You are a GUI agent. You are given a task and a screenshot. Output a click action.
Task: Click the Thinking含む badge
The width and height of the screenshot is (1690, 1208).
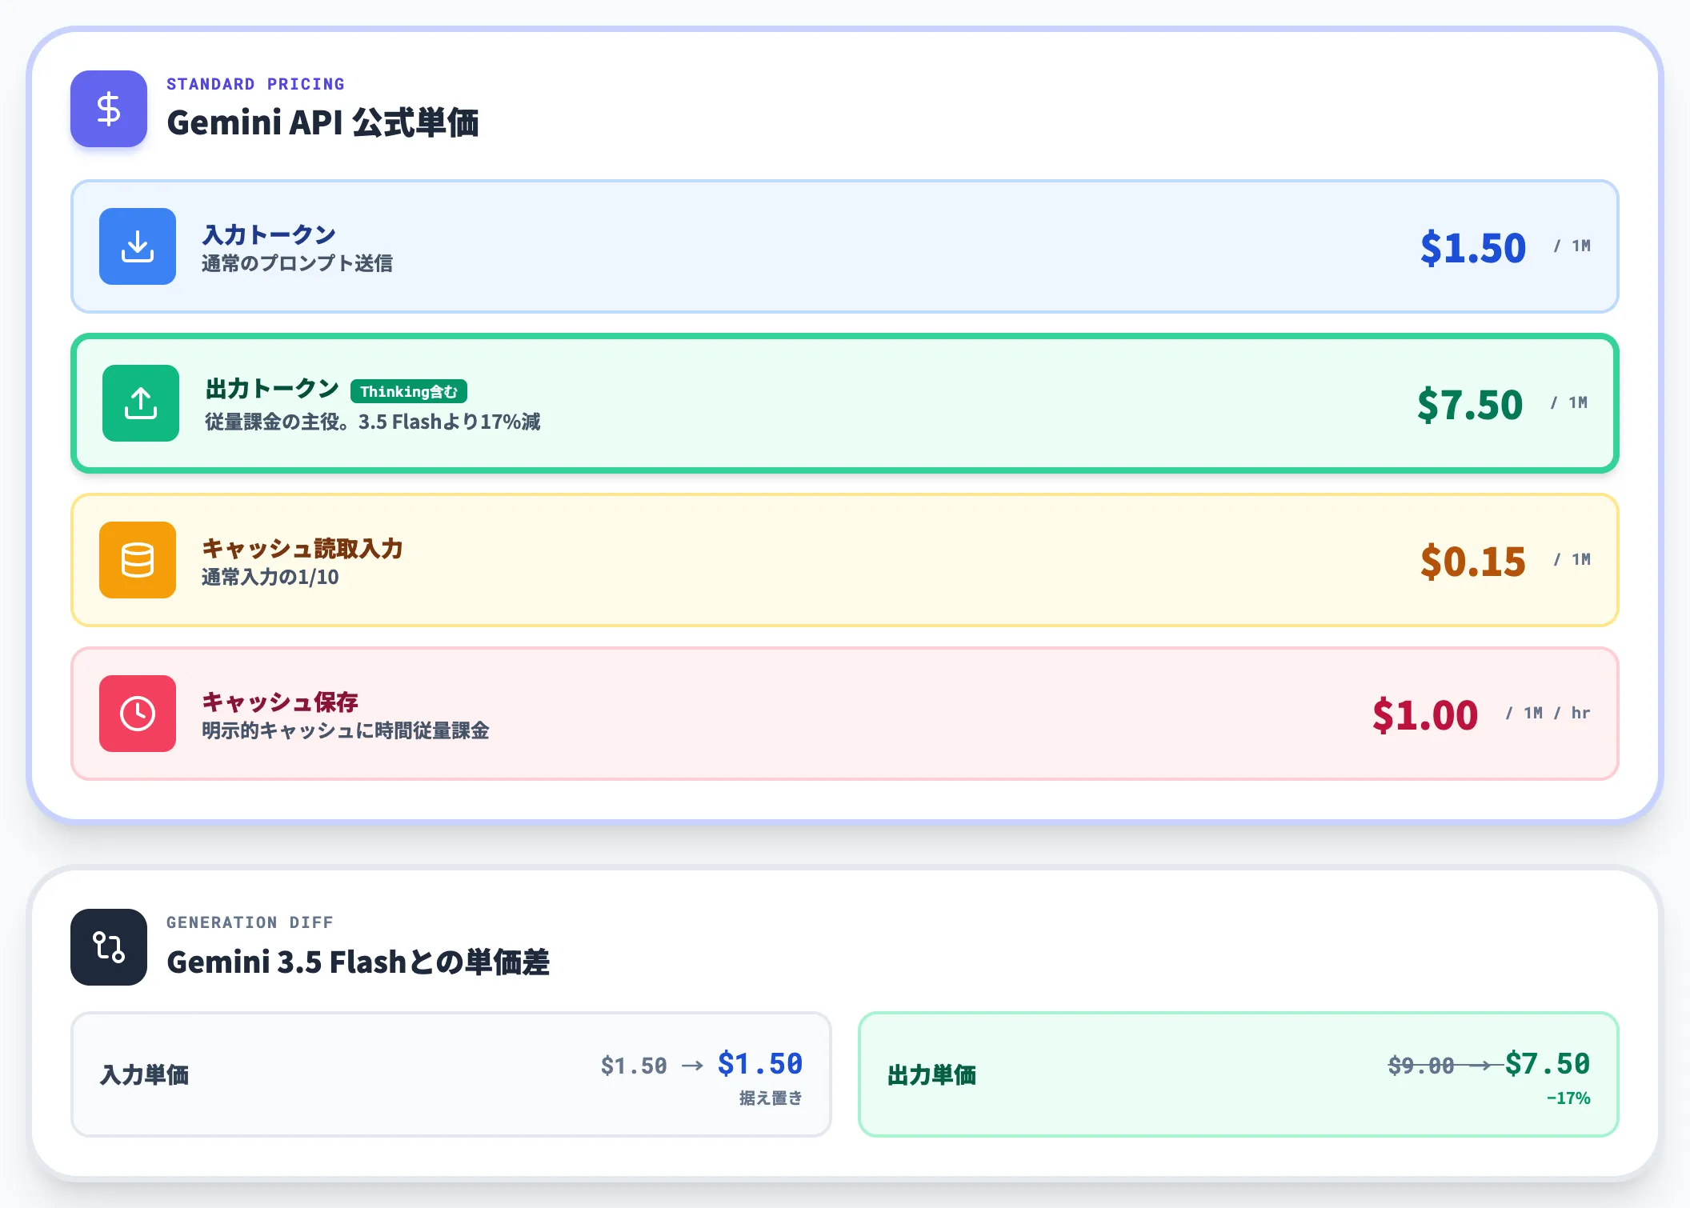(x=409, y=391)
